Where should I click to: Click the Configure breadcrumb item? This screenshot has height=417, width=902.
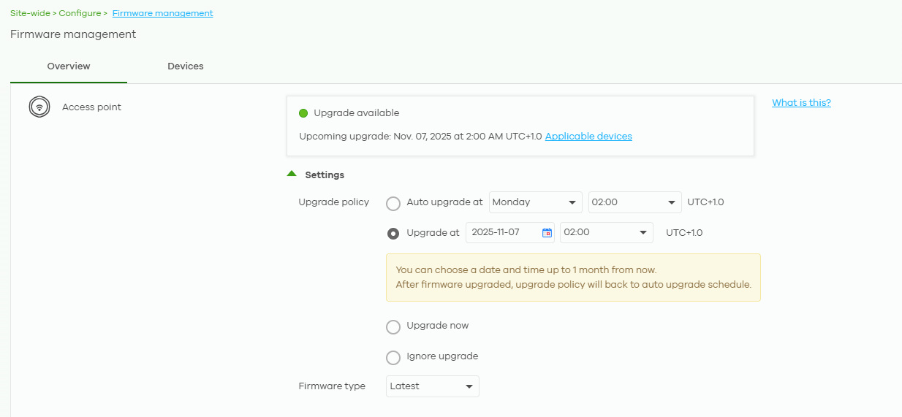pos(80,13)
